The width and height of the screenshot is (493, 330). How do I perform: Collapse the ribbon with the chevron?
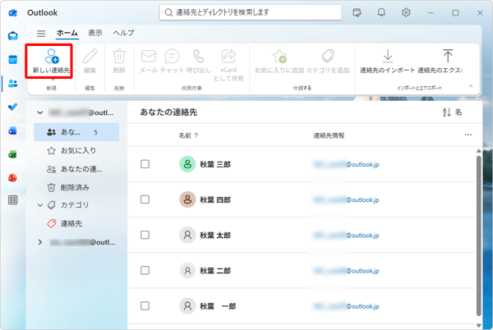[471, 86]
